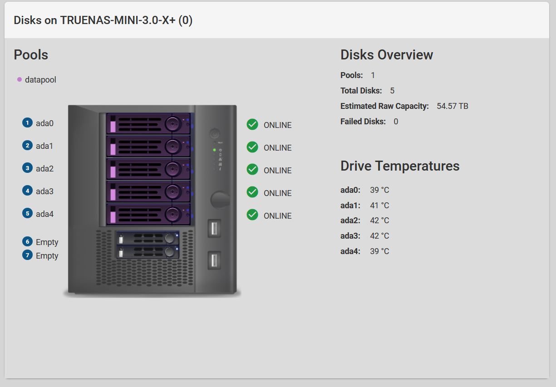Click the ada0 temperature reading 39 °C

pos(379,190)
